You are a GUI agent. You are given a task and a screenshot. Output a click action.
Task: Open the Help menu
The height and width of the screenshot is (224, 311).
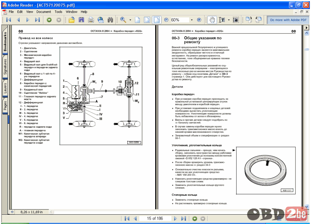84,12
